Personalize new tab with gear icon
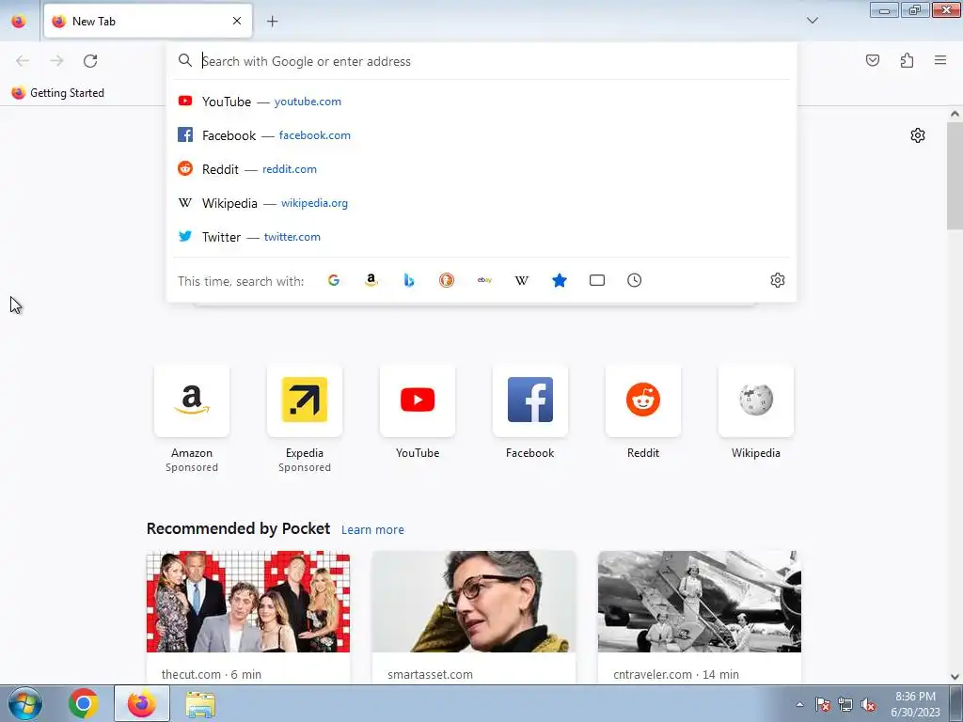 [918, 135]
